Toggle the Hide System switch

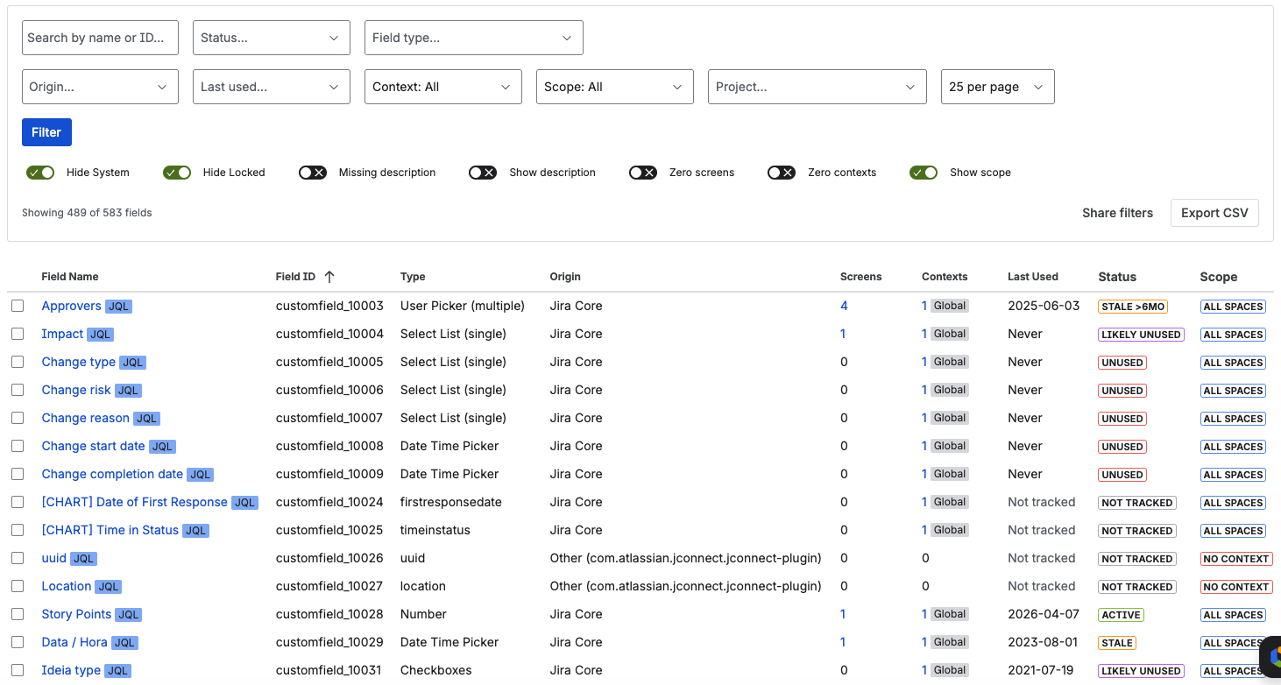point(40,173)
